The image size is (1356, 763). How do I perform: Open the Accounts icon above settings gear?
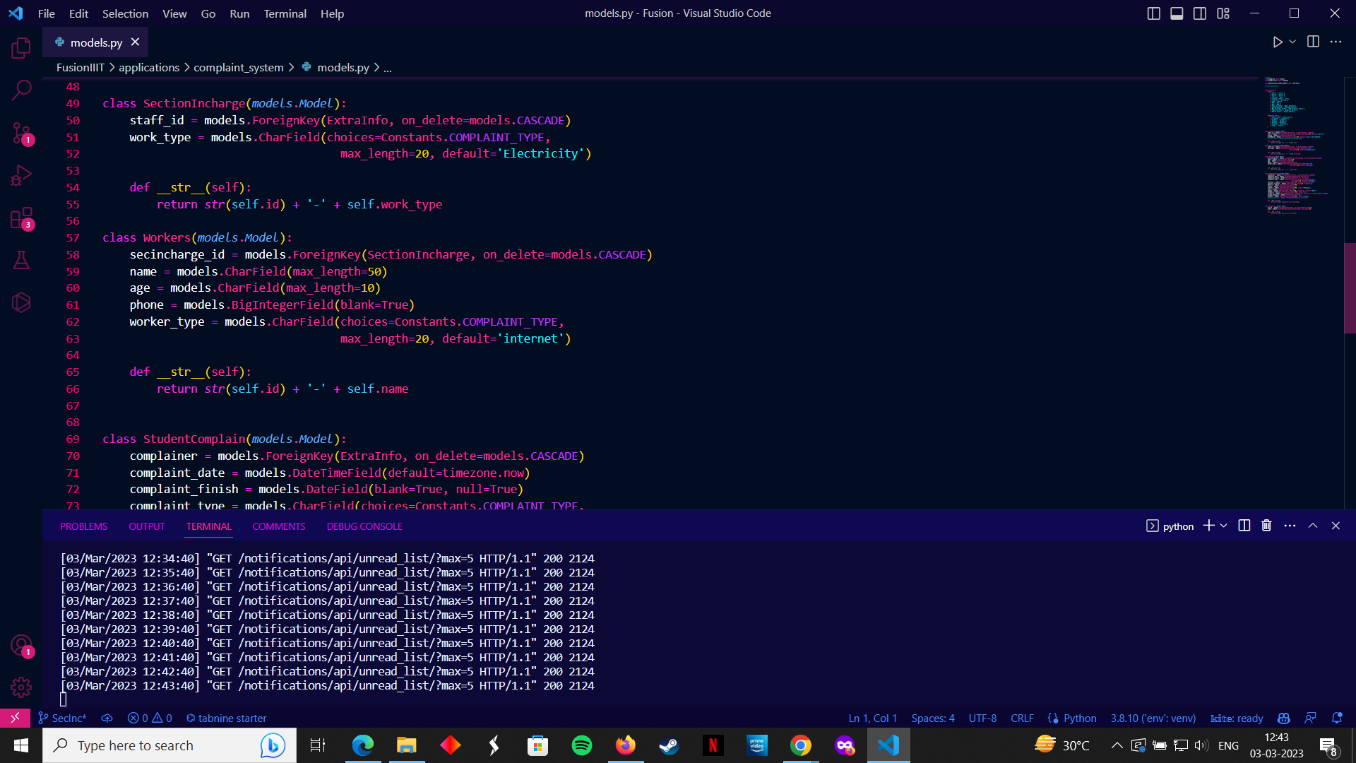[20, 645]
